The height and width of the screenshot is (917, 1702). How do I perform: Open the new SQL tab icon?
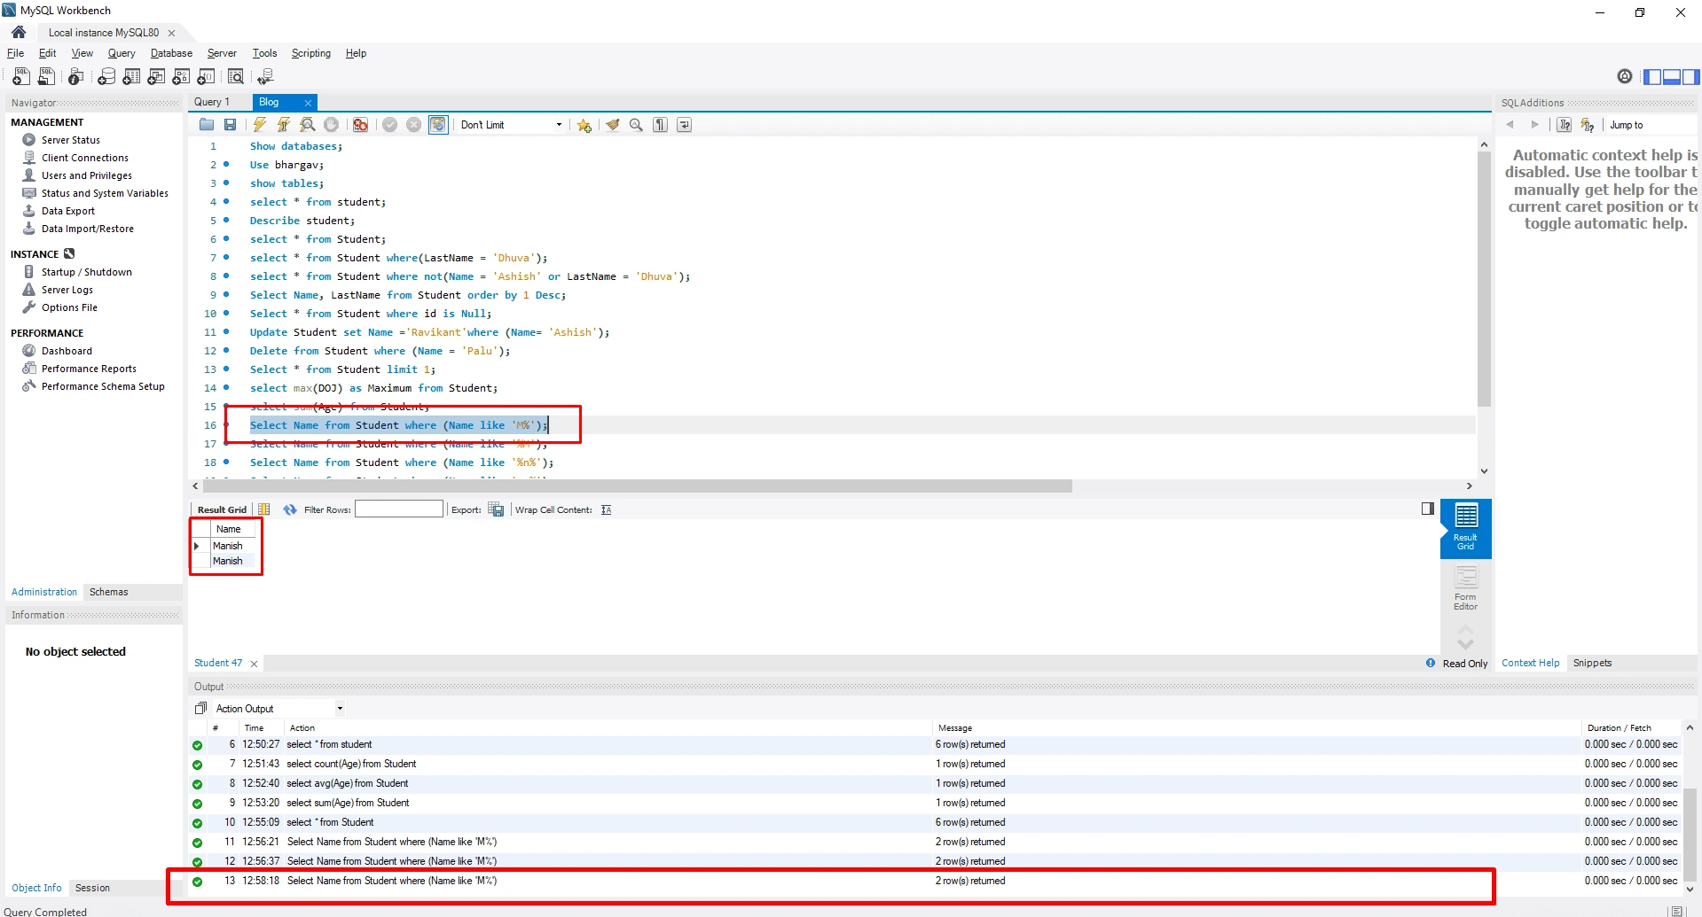pyautogui.click(x=21, y=77)
